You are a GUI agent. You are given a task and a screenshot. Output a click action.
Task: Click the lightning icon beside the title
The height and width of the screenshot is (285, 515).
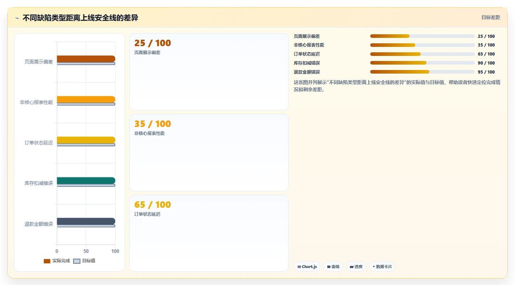(x=17, y=18)
